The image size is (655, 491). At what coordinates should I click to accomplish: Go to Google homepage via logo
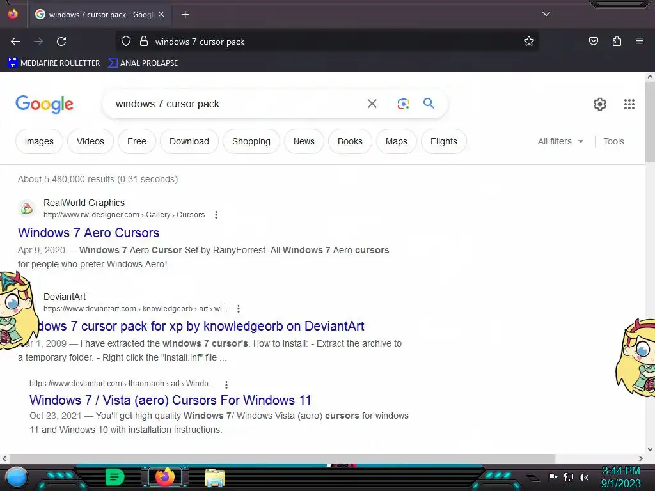click(x=44, y=104)
